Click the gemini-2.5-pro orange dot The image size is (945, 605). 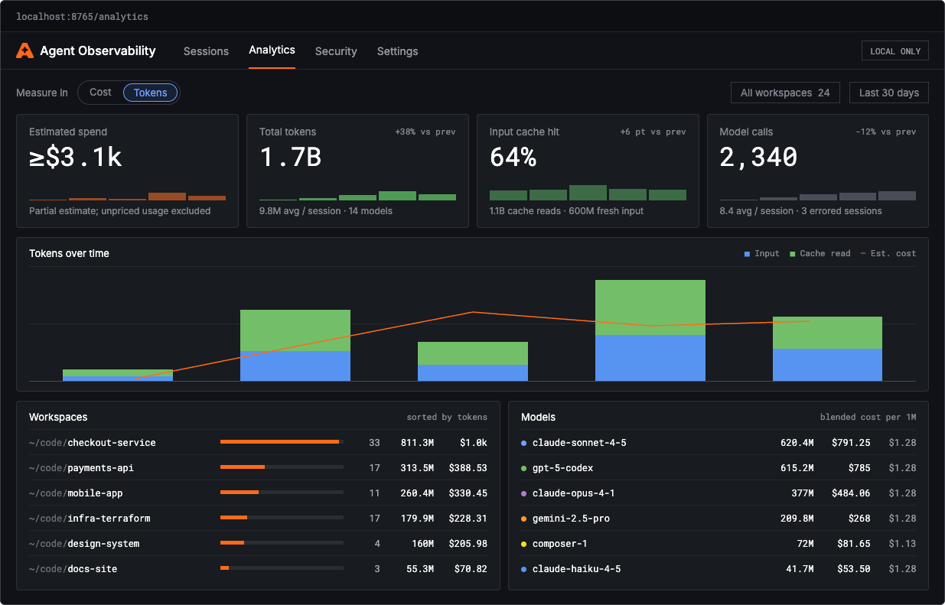523,519
